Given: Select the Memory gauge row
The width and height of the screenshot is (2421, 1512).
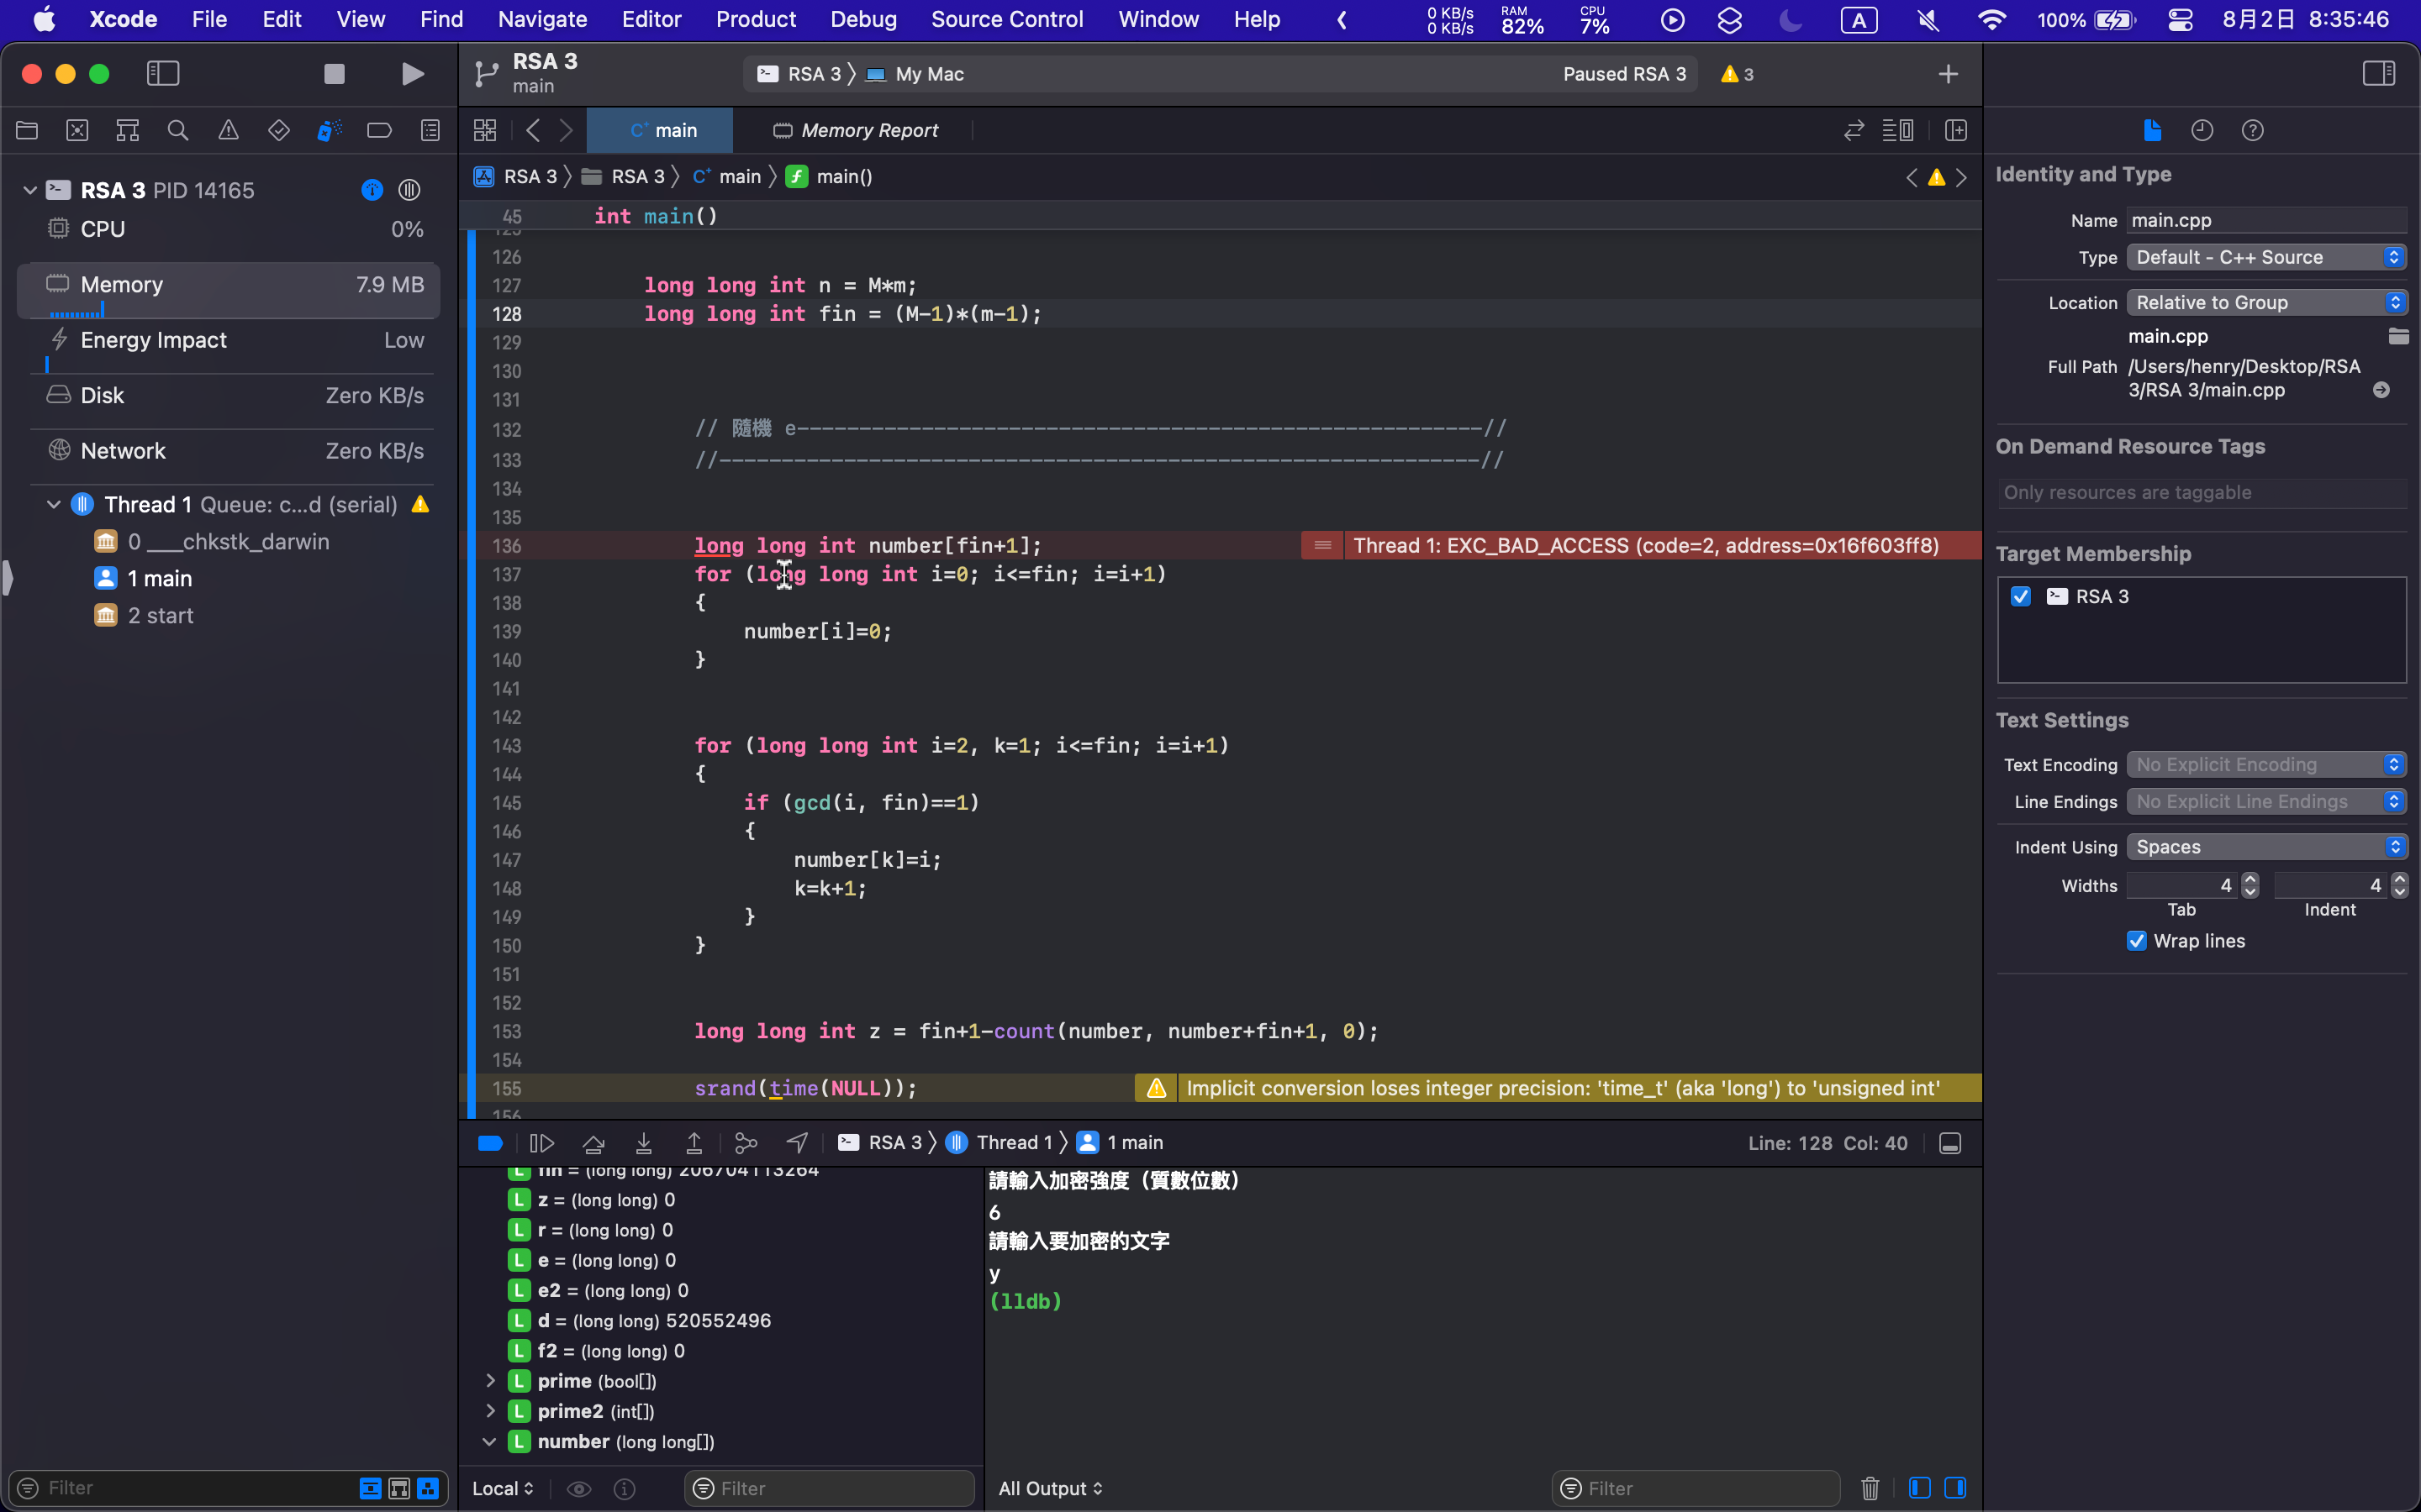Looking at the screenshot, I should pos(229,285).
